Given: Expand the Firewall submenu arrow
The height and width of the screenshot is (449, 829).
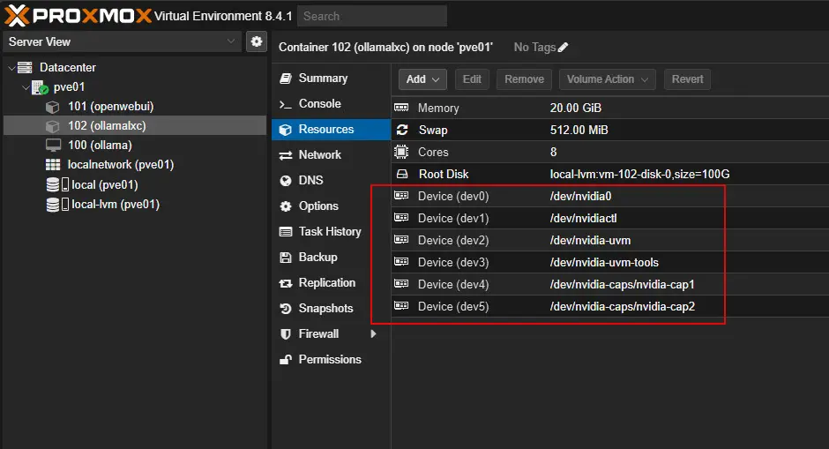Looking at the screenshot, I should click(373, 334).
